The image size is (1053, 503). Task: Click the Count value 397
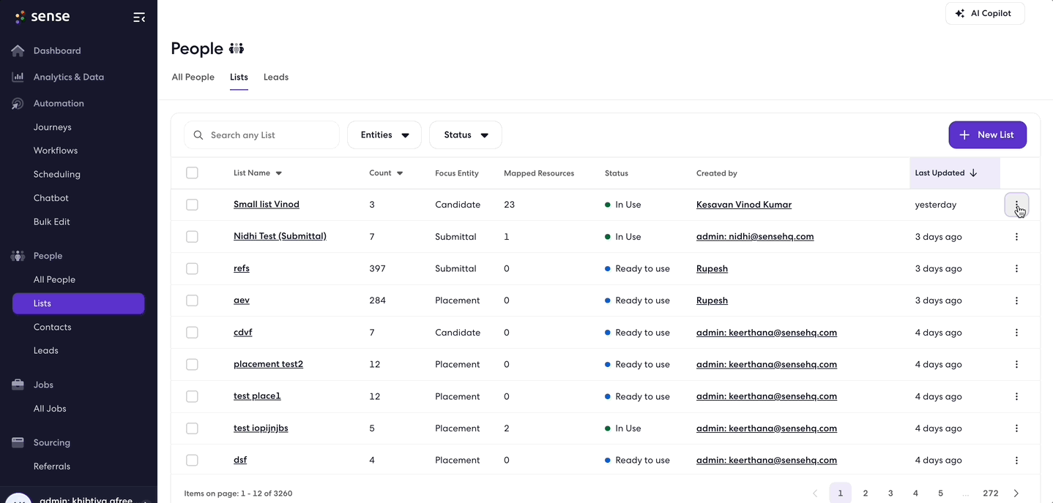[x=378, y=268]
